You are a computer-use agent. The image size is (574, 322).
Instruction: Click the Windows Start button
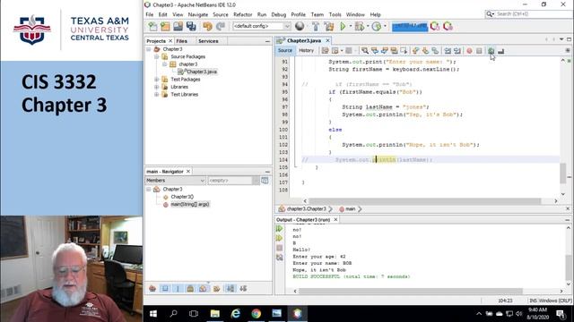click(153, 314)
